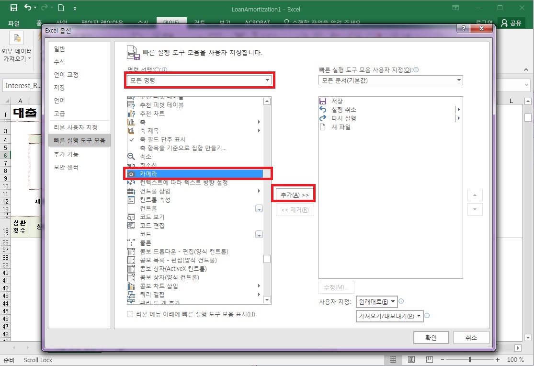Select 추천 차트 command icon
This screenshot has width=534, height=366.
pos(131,114)
